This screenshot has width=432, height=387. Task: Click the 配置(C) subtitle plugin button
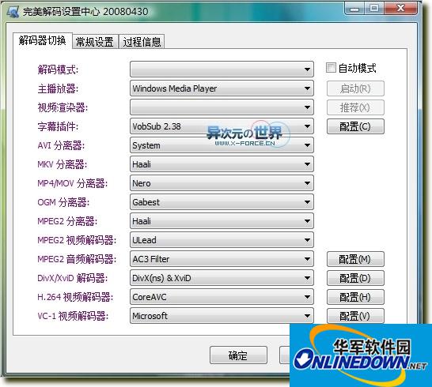[355, 126]
